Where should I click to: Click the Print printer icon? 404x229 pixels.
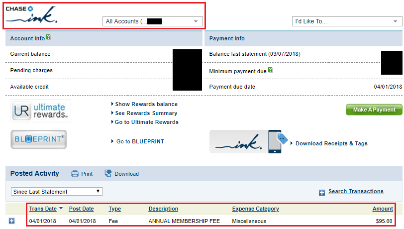[75, 174]
